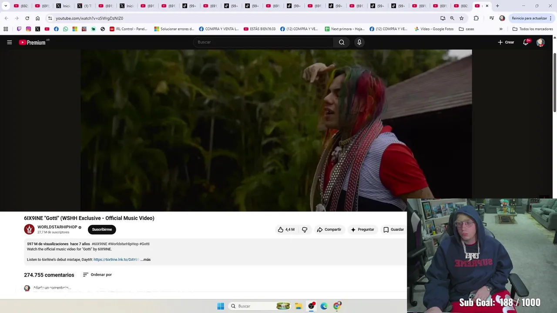Switch to the (1) X tab
The width and height of the screenshot is (557, 313).
84,6
